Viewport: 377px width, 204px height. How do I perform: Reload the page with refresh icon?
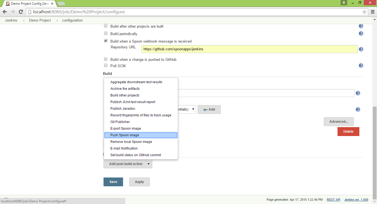(21, 12)
